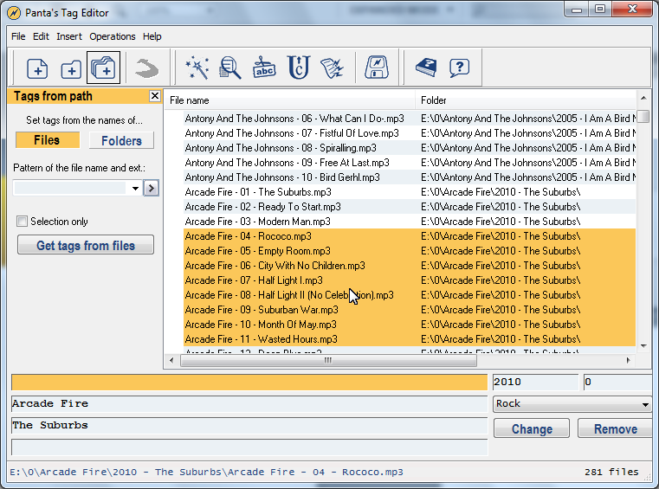The height and width of the screenshot is (489, 659).
Task: Click the floppy disk save icon
Action: 377,68
